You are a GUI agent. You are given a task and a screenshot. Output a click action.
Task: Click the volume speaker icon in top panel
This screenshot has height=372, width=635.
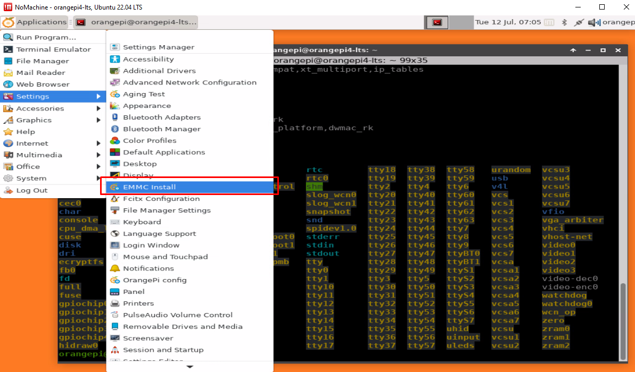pyautogui.click(x=593, y=22)
